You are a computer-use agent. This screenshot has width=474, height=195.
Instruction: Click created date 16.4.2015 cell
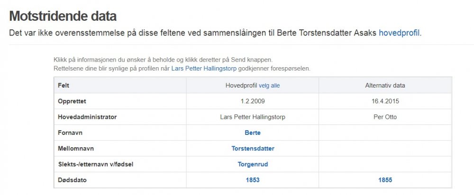pyautogui.click(x=385, y=101)
